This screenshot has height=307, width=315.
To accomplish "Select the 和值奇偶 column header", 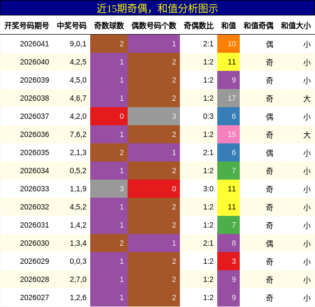I will click(258, 26).
